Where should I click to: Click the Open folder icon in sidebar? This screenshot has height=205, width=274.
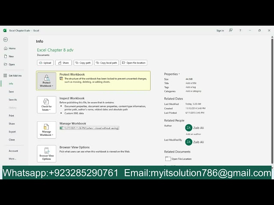[x=6, y=64]
